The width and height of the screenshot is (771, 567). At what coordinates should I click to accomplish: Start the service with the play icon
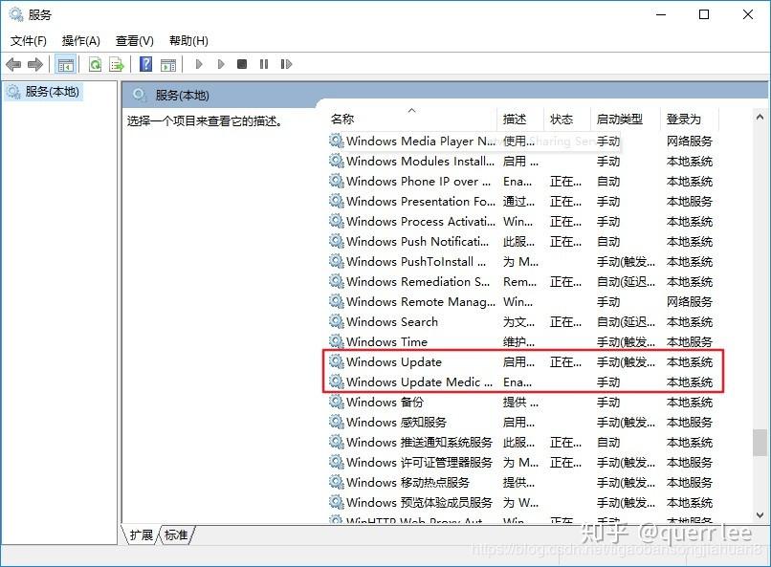pyautogui.click(x=199, y=64)
